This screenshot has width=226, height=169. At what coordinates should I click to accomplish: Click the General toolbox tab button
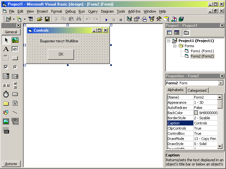point(11,32)
